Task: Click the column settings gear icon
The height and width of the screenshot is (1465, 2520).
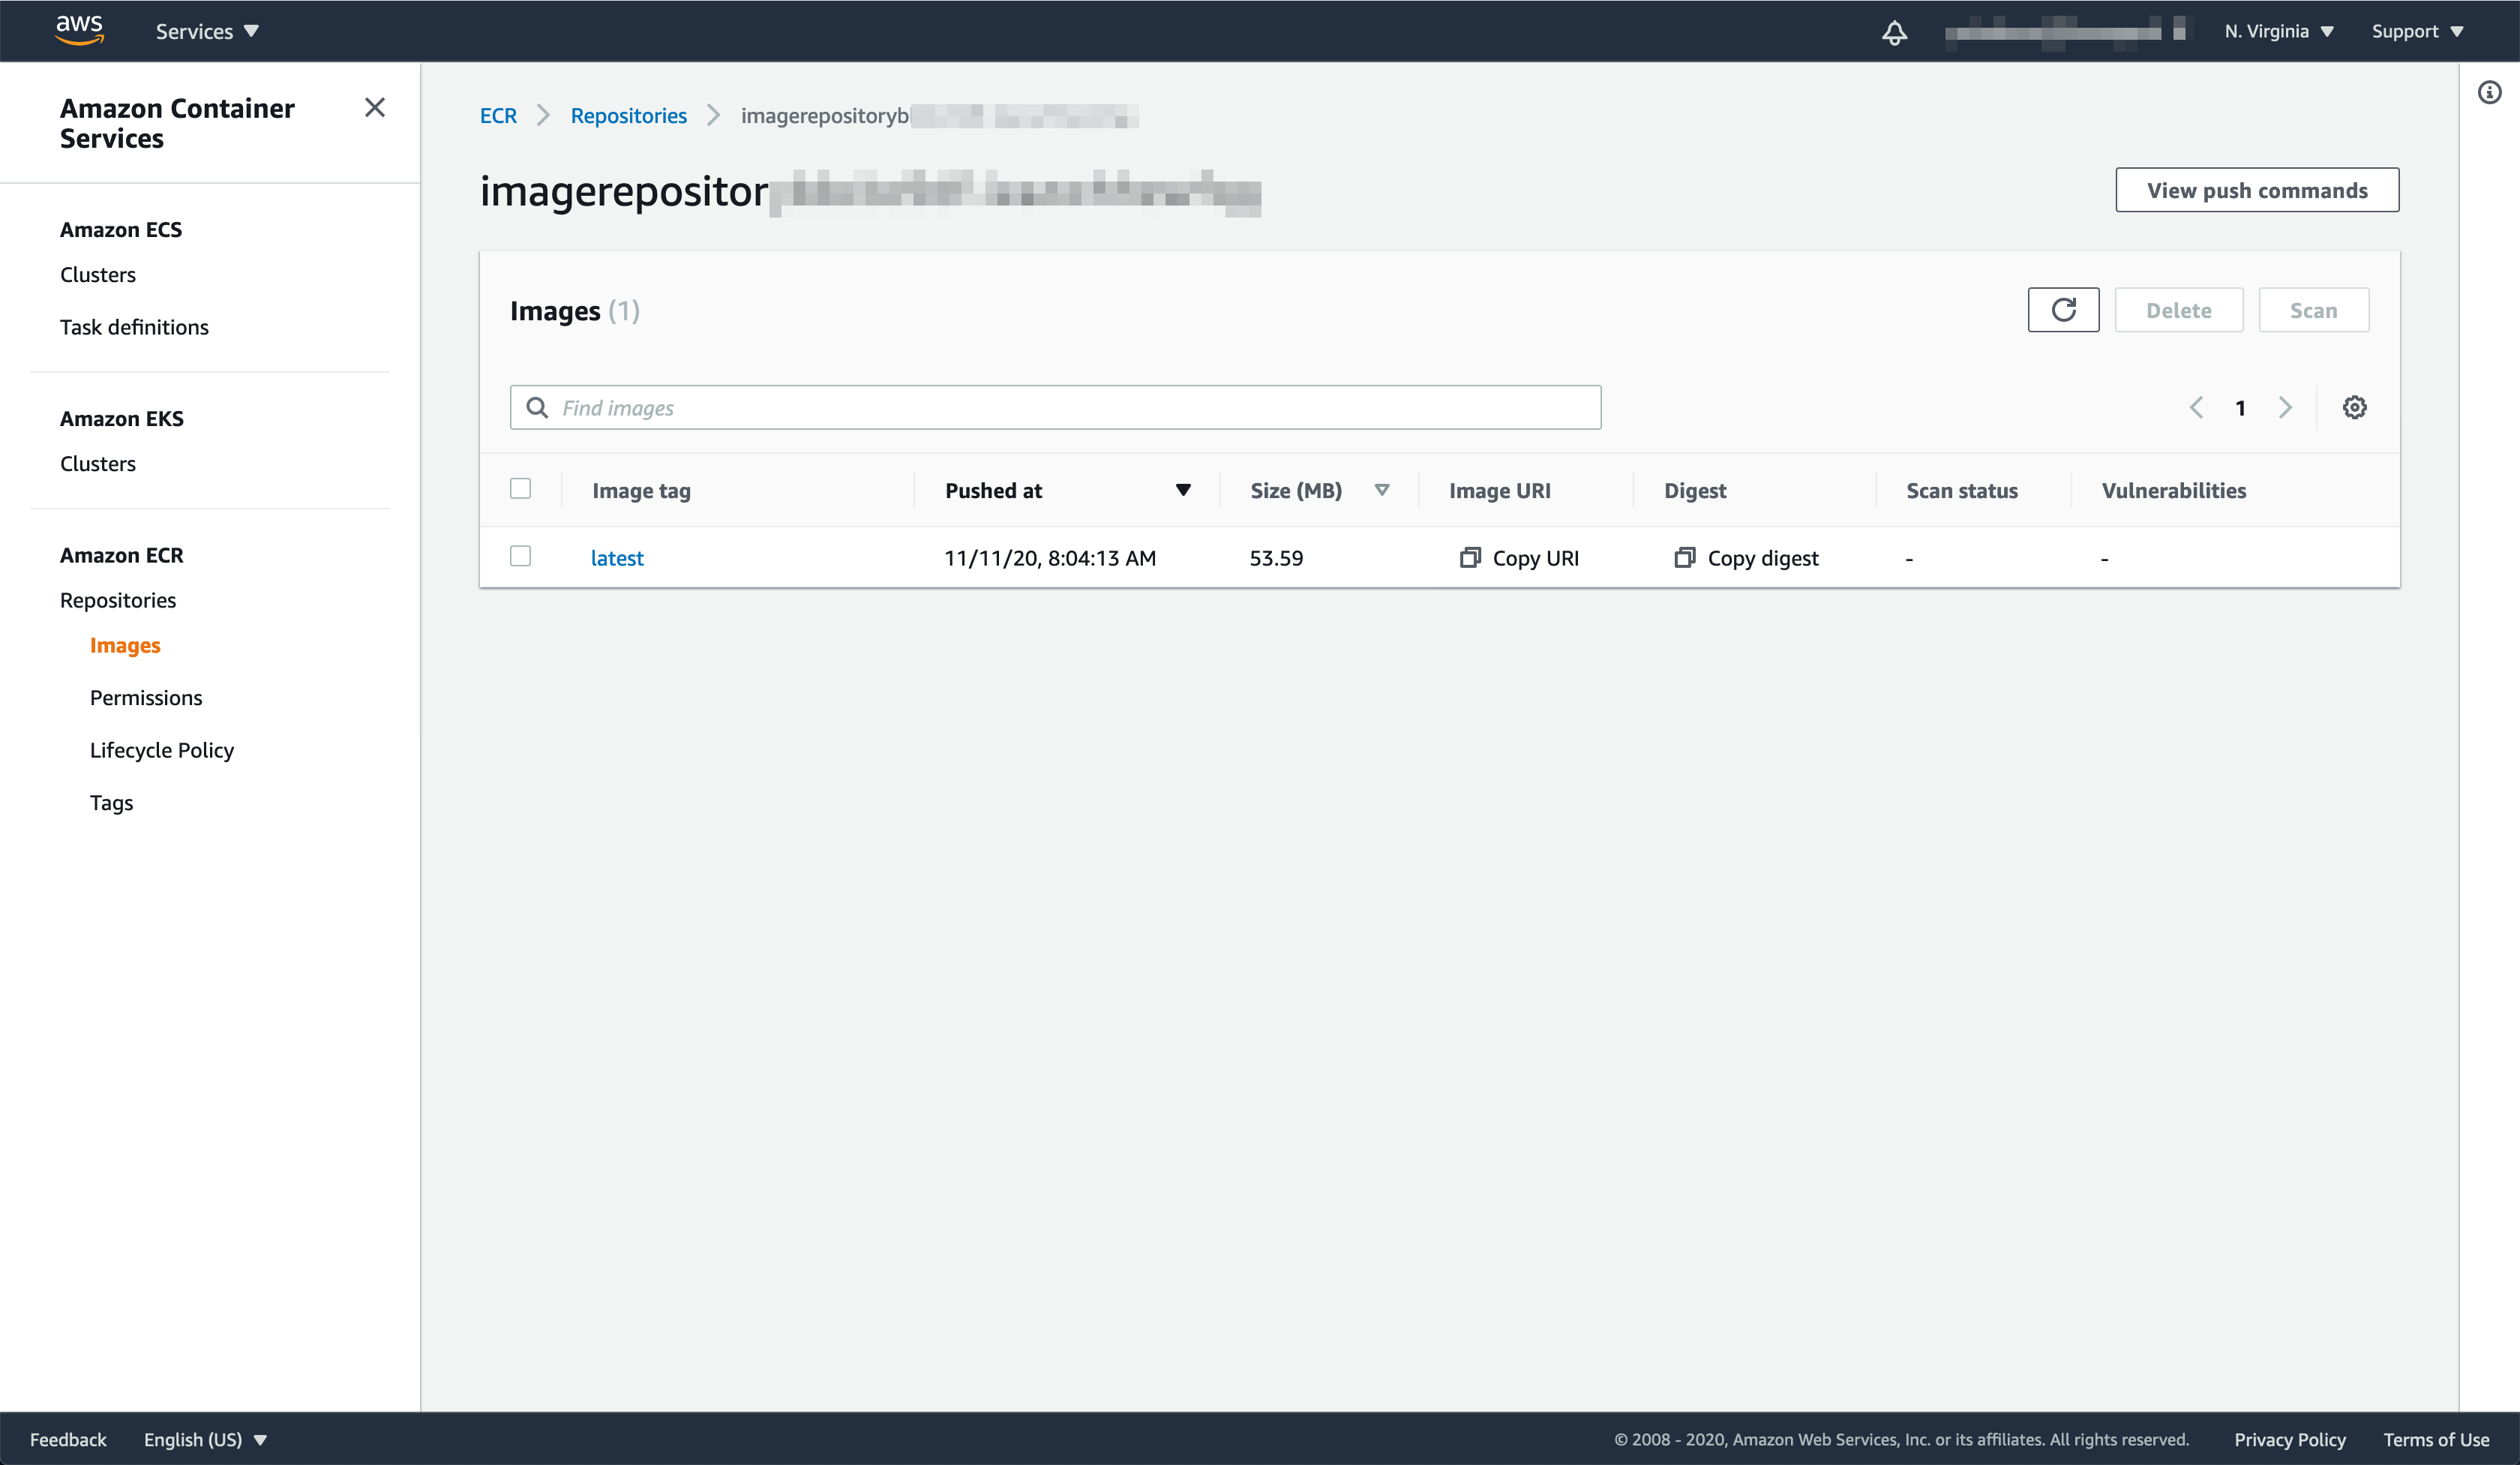Action: click(2354, 408)
